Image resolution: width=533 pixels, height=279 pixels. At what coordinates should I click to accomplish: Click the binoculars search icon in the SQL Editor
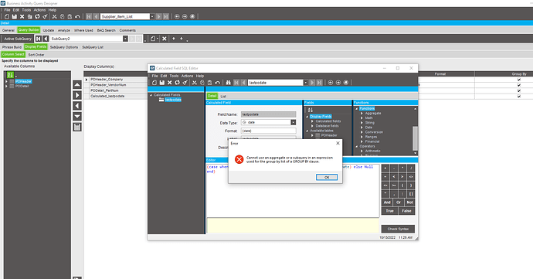coord(228,83)
